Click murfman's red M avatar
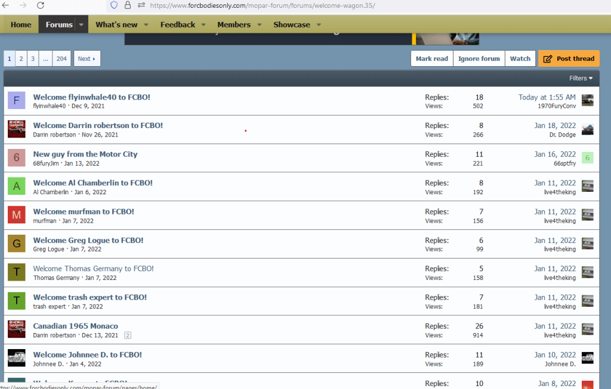The height and width of the screenshot is (389, 611). point(17,215)
